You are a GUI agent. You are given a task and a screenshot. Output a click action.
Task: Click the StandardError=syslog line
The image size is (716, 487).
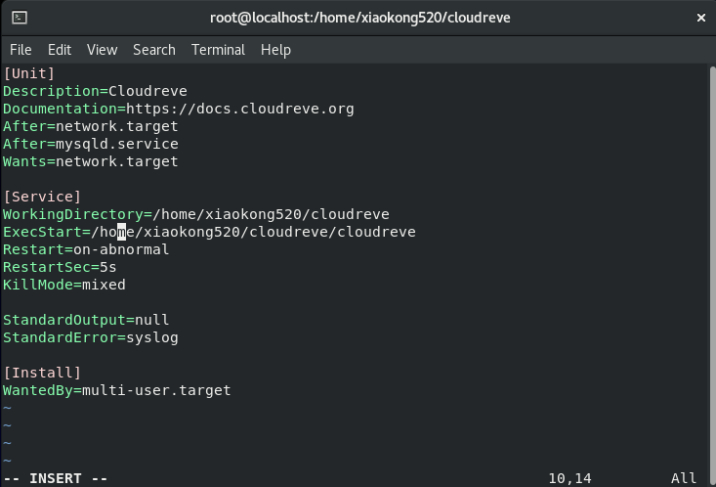pyautogui.click(x=90, y=337)
